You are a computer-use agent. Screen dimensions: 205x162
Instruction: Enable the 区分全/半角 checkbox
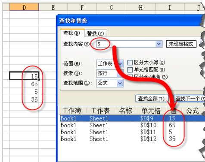coord(130,76)
